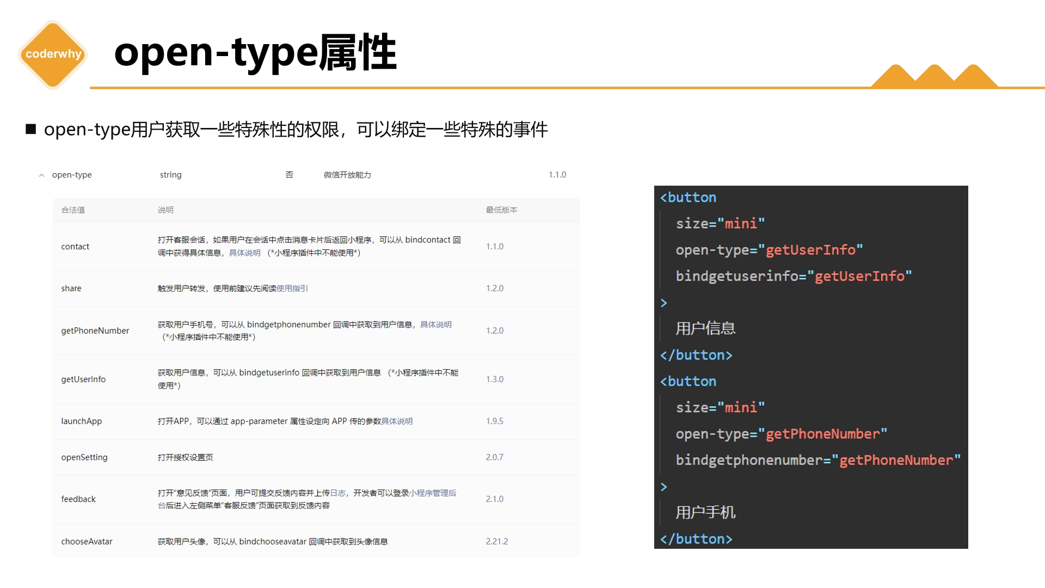Image resolution: width=1045 pixels, height=588 pixels.
Task: Open the 具体说明 link in contact row
Action: click(x=244, y=253)
